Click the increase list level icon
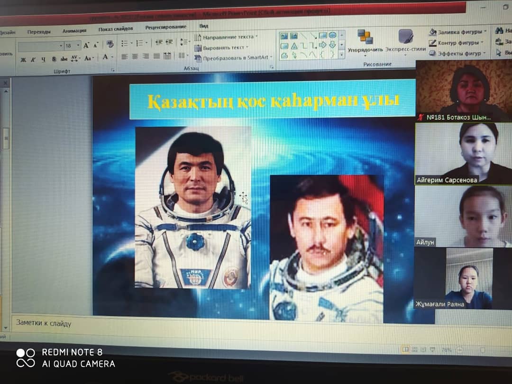The width and height of the screenshot is (512, 384). pyautogui.click(x=169, y=42)
